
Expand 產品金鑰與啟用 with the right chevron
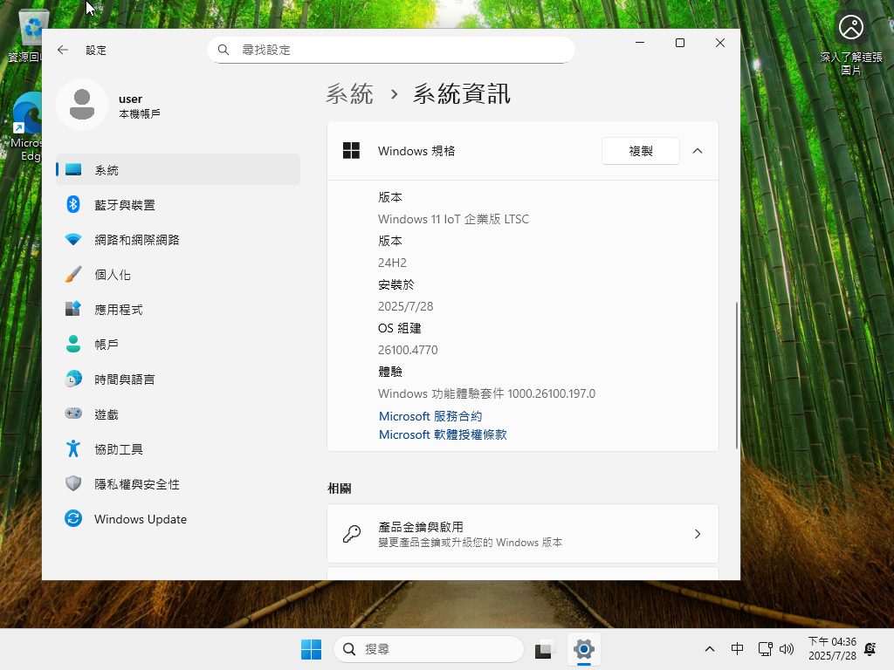pyautogui.click(x=697, y=534)
